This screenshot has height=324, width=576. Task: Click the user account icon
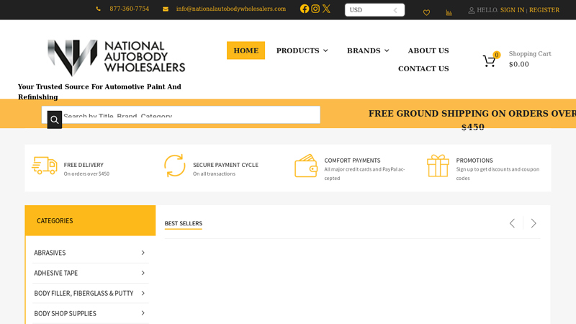[x=472, y=10]
